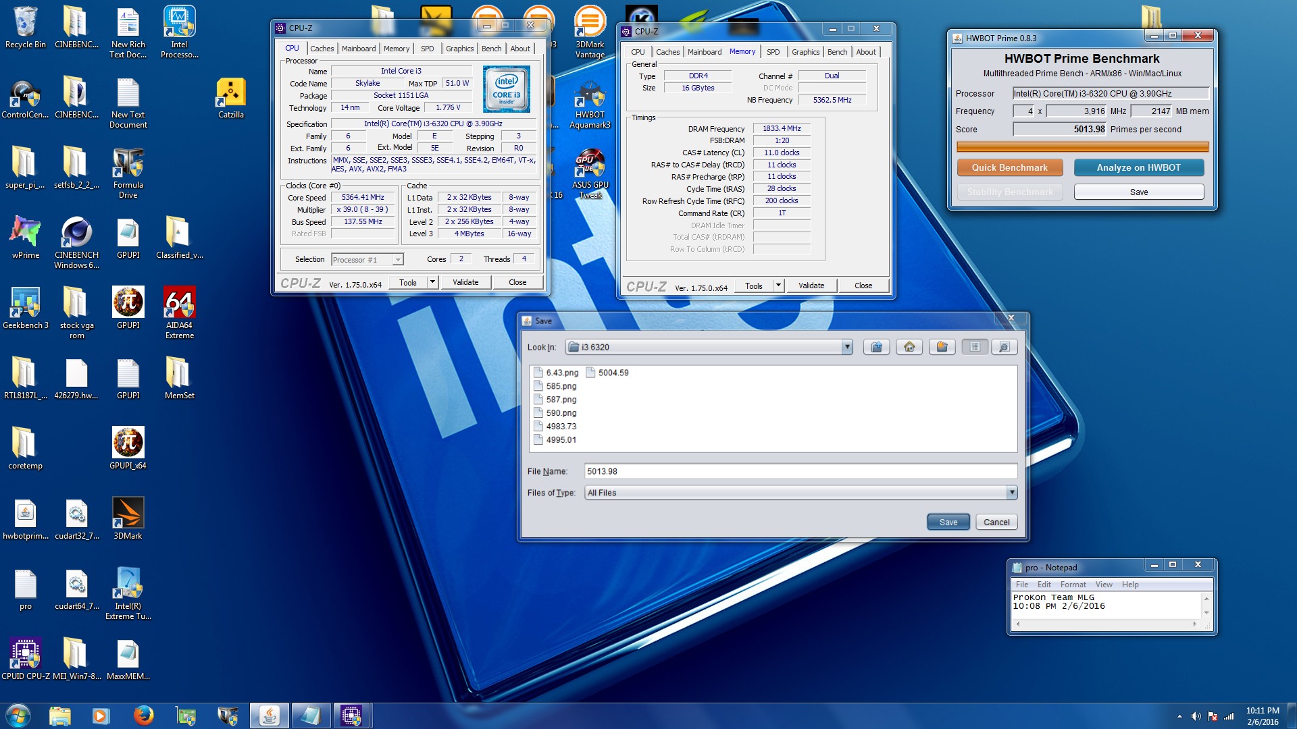Open Mainboard tab in left CPU-Z window
Viewport: 1297px width, 729px height.
pos(358,49)
